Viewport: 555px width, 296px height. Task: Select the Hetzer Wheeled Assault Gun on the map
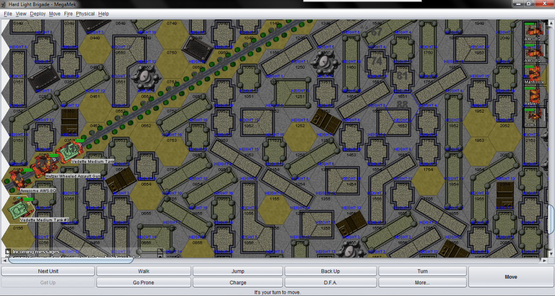coord(44,165)
